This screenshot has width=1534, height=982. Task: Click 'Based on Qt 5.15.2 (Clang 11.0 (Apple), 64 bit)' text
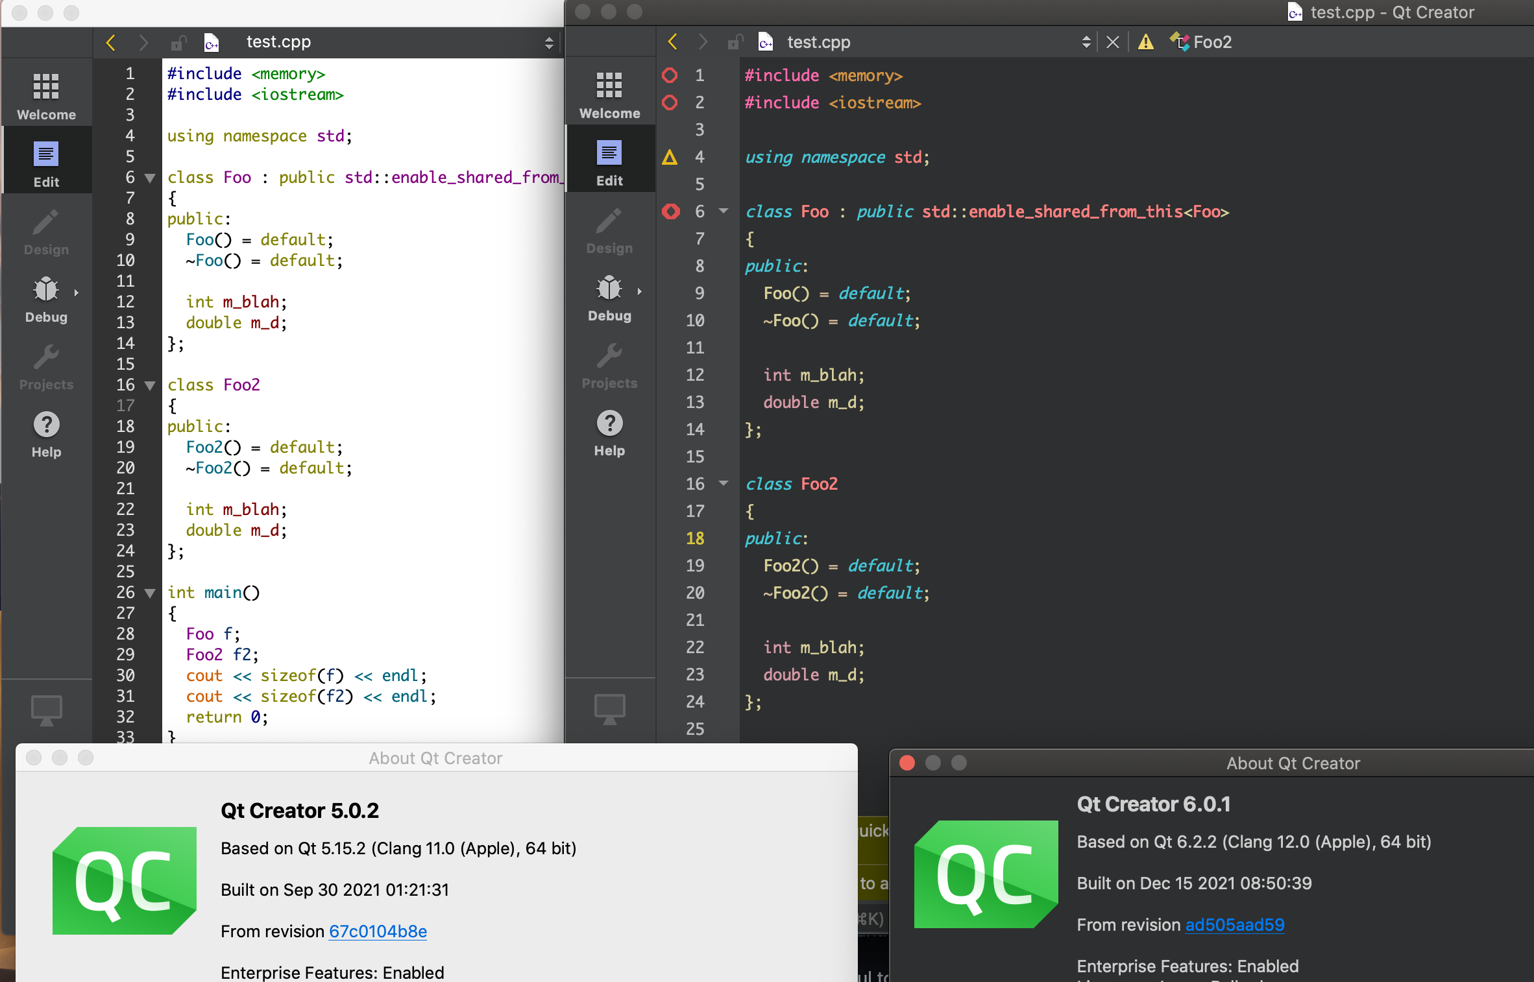tap(398, 848)
